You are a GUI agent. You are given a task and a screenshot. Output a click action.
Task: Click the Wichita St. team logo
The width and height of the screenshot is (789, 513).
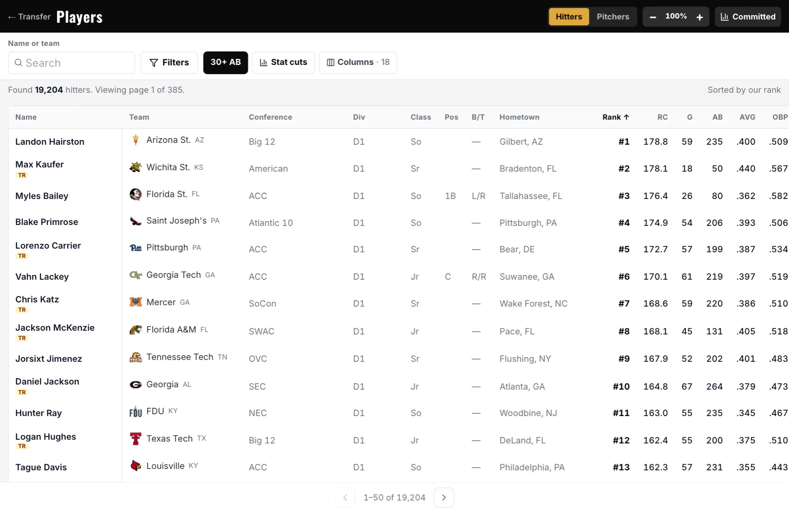point(136,167)
